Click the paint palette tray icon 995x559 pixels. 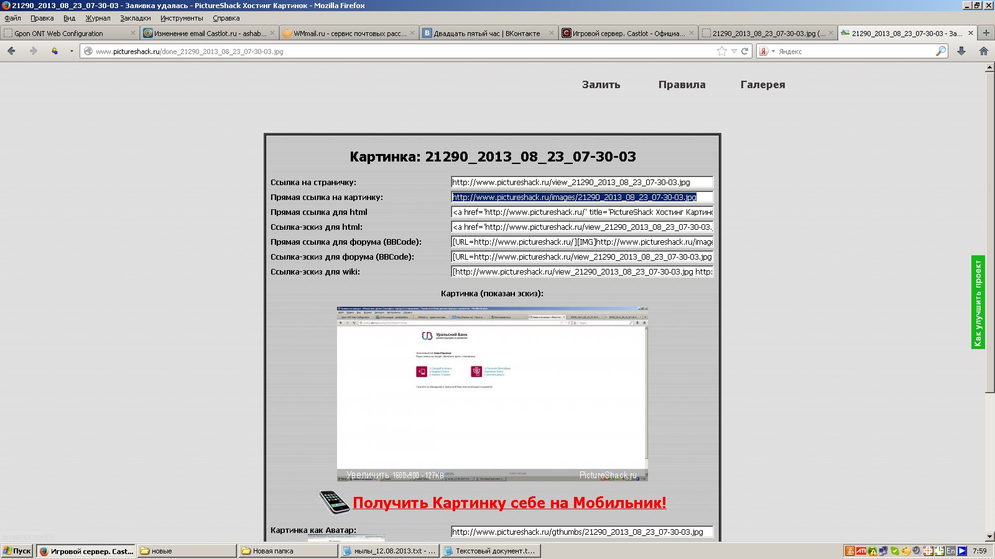905,550
